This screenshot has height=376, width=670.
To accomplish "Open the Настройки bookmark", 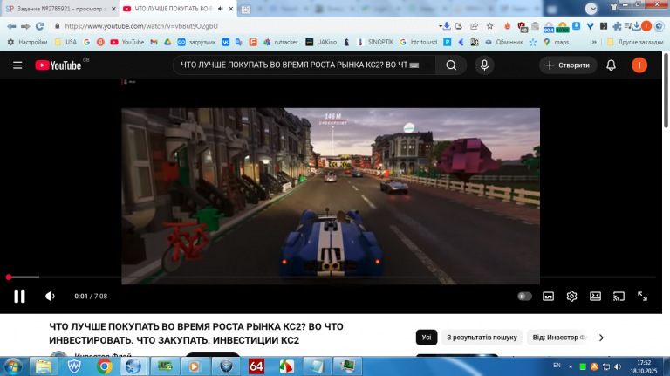I will 27,42.
